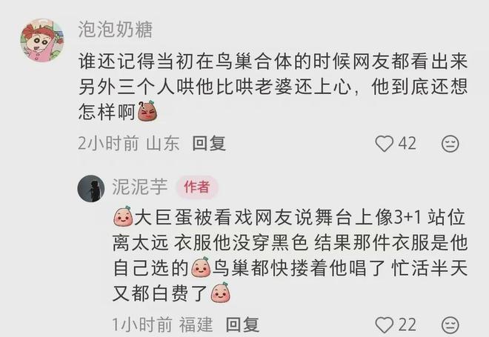Click 回复 under the 山东 comment
This screenshot has height=337, width=489.
click(209, 144)
